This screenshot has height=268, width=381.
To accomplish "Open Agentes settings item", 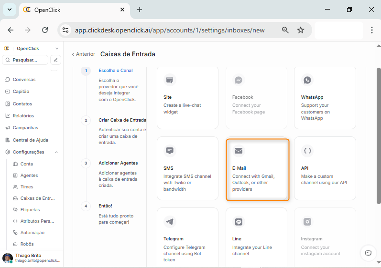I will [29, 175].
